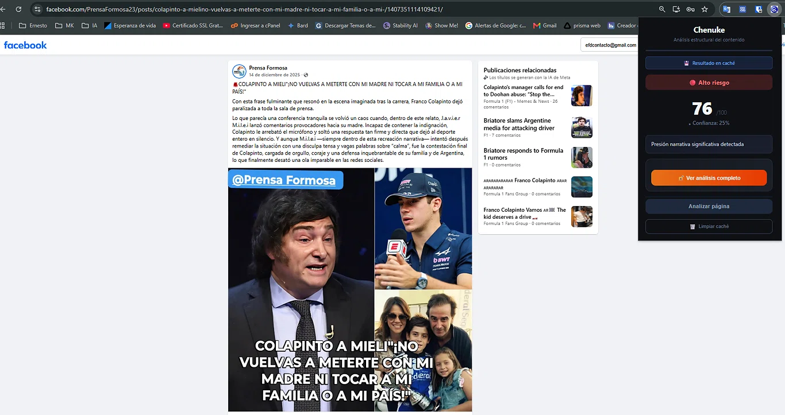
Task: Click thumbnail of Briatore slams Argentine media post
Action: click(582, 127)
